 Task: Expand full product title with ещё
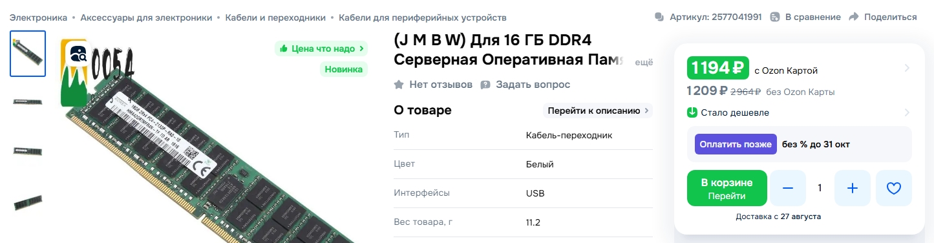pyautogui.click(x=644, y=63)
